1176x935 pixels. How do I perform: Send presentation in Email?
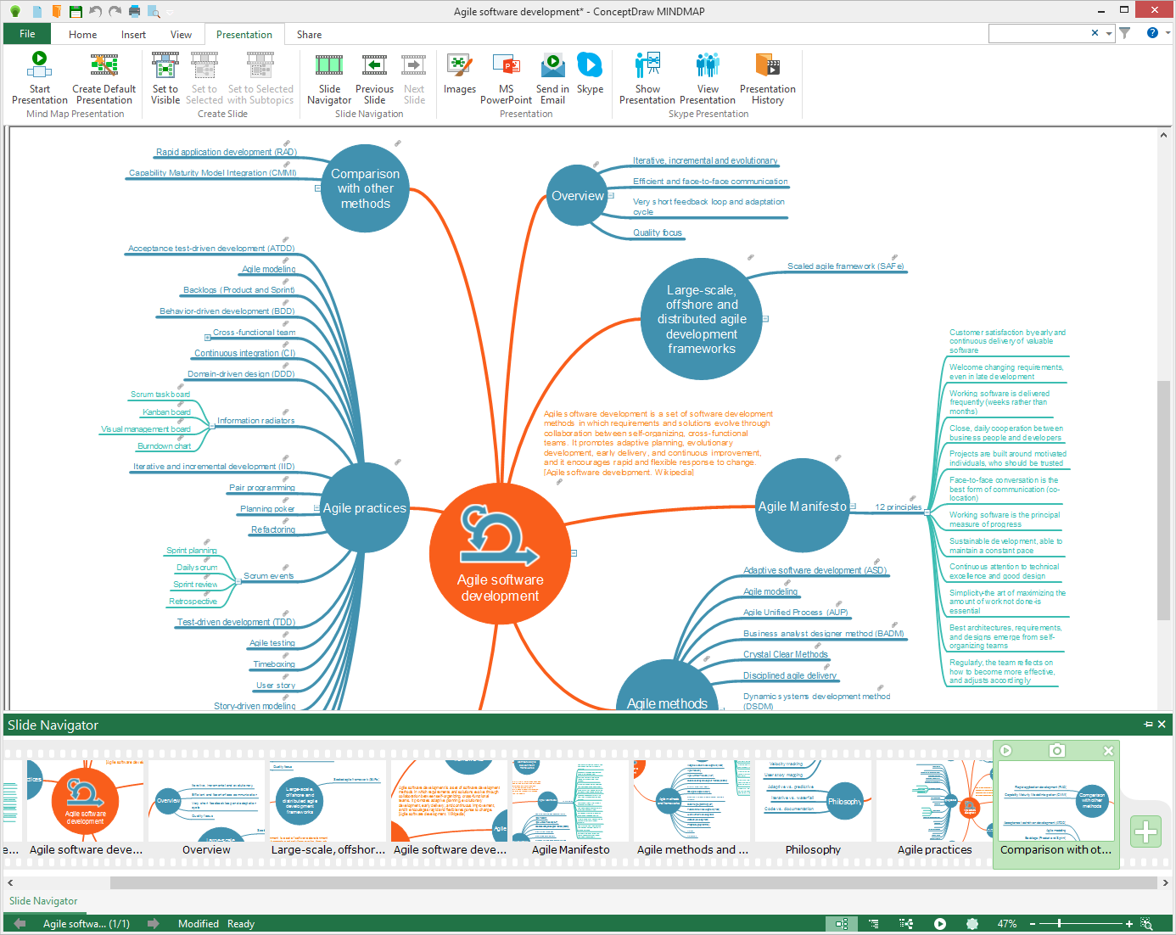pos(552,77)
